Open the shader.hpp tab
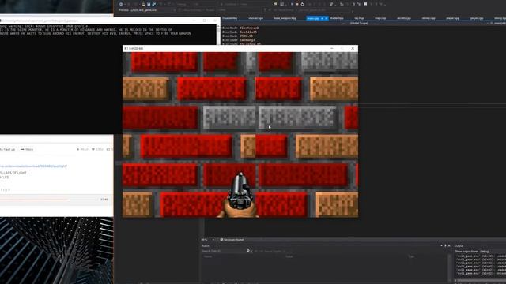 coord(337,18)
